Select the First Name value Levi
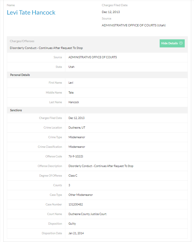The height and width of the screenshot is (242, 194). pyautogui.click(x=71, y=83)
